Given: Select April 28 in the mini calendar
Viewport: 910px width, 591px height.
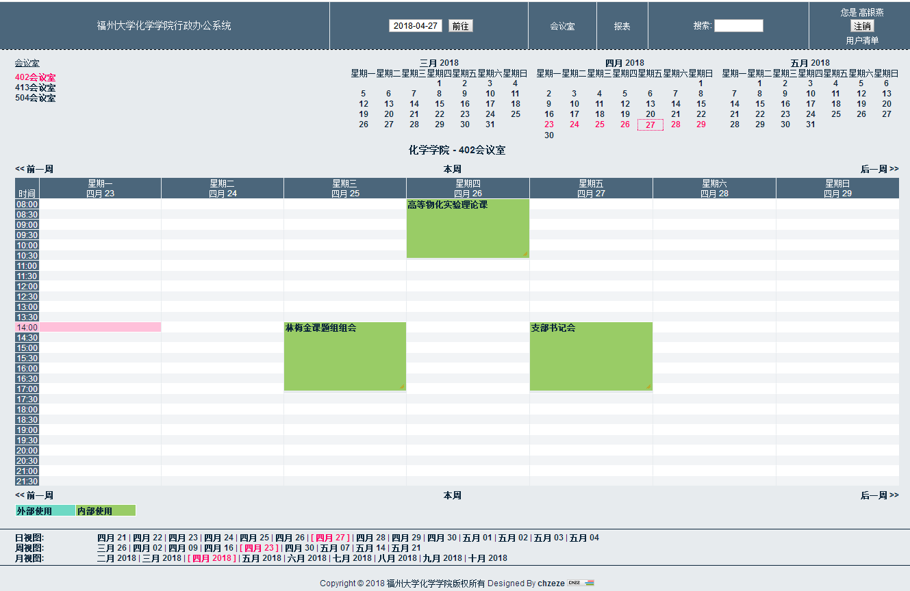Looking at the screenshot, I should click(676, 124).
